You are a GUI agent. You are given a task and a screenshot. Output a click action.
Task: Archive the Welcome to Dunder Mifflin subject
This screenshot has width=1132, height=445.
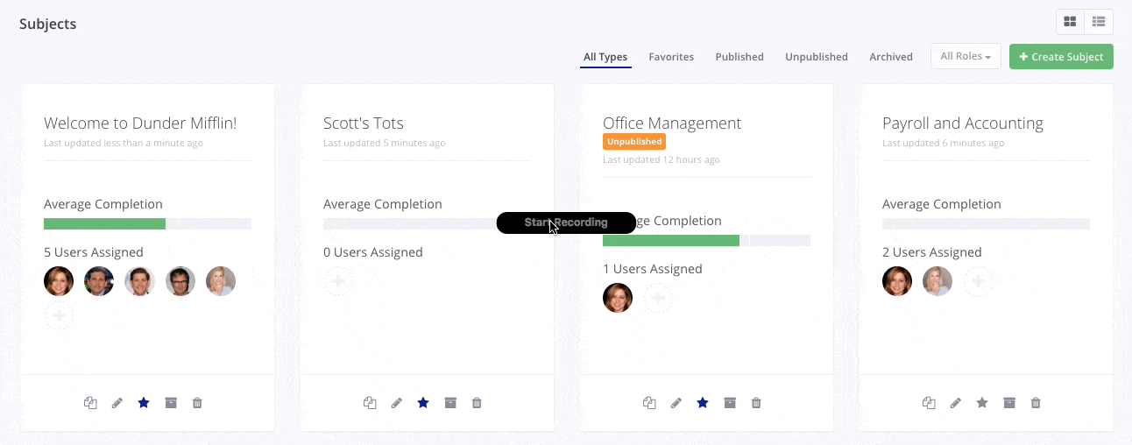click(171, 403)
